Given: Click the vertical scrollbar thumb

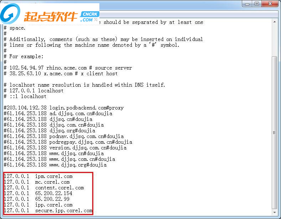Looking at the screenshot, I should click(274, 133).
